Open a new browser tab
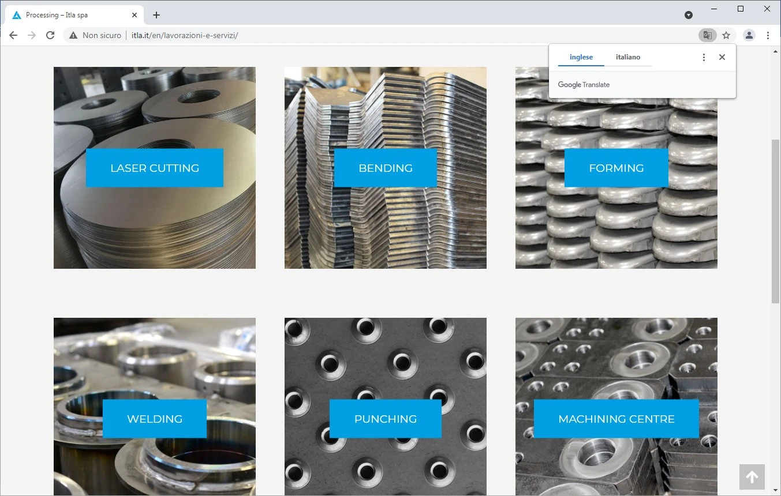The height and width of the screenshot is (496, 781). pos(156,15)
